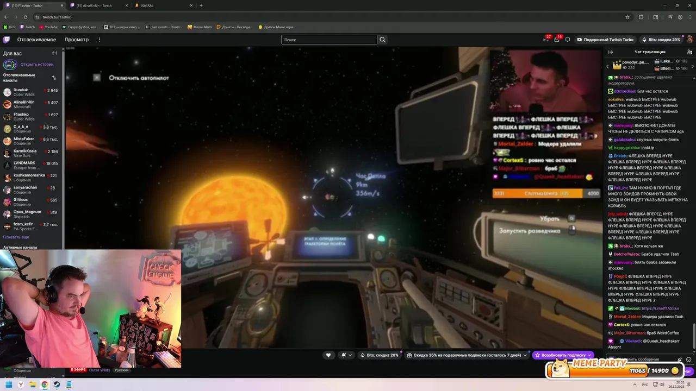
Task: Go back in browser history
Action: click(6, 17)
